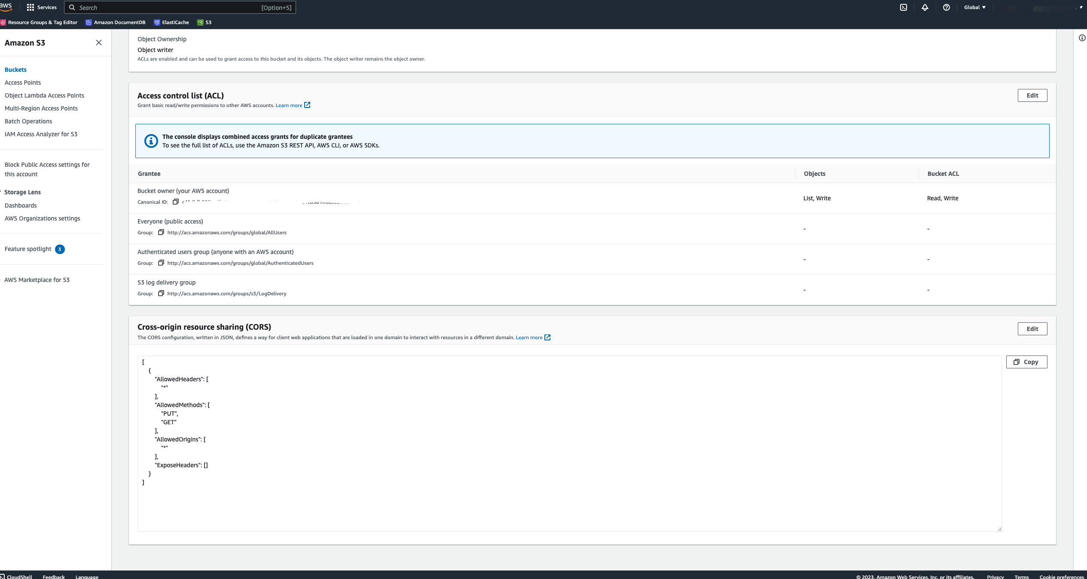
Task: Open CORS Learn more link
Action: 529,337
